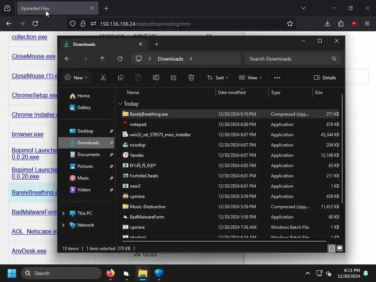The image size is (376, 282).
Task: Expand Network in navigation pane
Action: click(x=63, y=225)
